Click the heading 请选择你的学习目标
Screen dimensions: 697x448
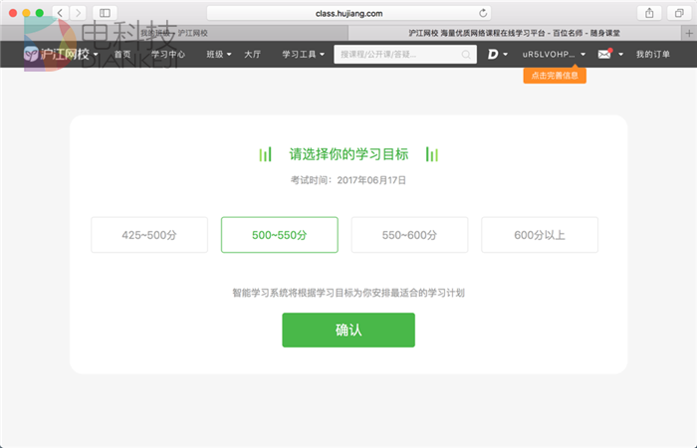click(348, 154)
